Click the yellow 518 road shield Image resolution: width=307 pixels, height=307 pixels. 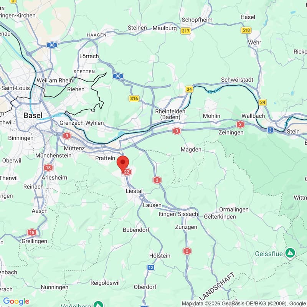click(x=246, y=30)
